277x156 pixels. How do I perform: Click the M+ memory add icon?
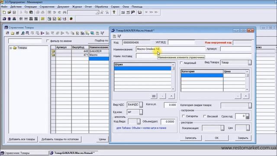point(151,12)
